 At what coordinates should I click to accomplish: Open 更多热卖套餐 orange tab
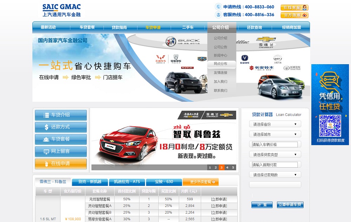[x=200, y=182]
